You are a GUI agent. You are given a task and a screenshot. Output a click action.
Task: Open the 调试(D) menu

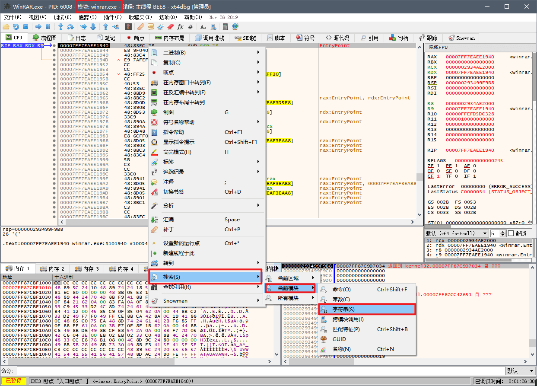pyautogui.click(x=63, y=17)
